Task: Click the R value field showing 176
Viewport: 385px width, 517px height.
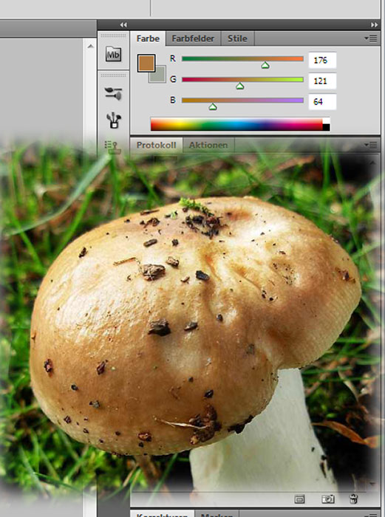Action: pos(322,61)
